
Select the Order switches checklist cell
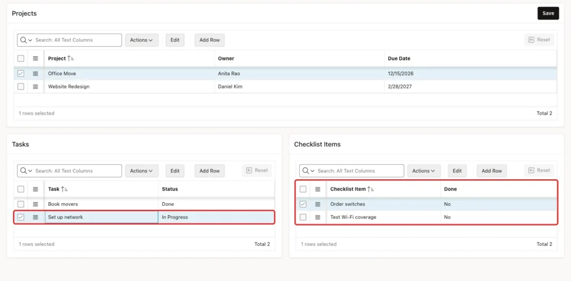coord(384,204)
